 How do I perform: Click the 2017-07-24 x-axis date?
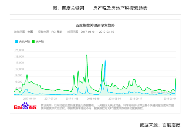pyautogui.click(x=50, y=99)
